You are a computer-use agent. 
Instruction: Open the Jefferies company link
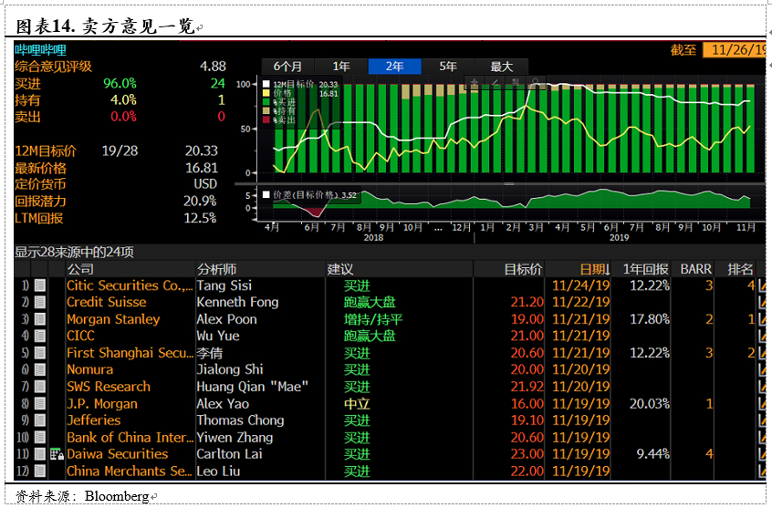[94, 420]
